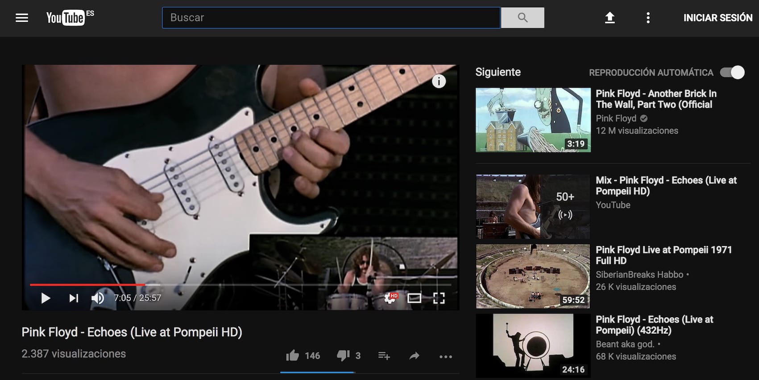Open Mix - Pink Floyd - Echoes title
This screenshot has width=759, height=380.
coord(666,186)
